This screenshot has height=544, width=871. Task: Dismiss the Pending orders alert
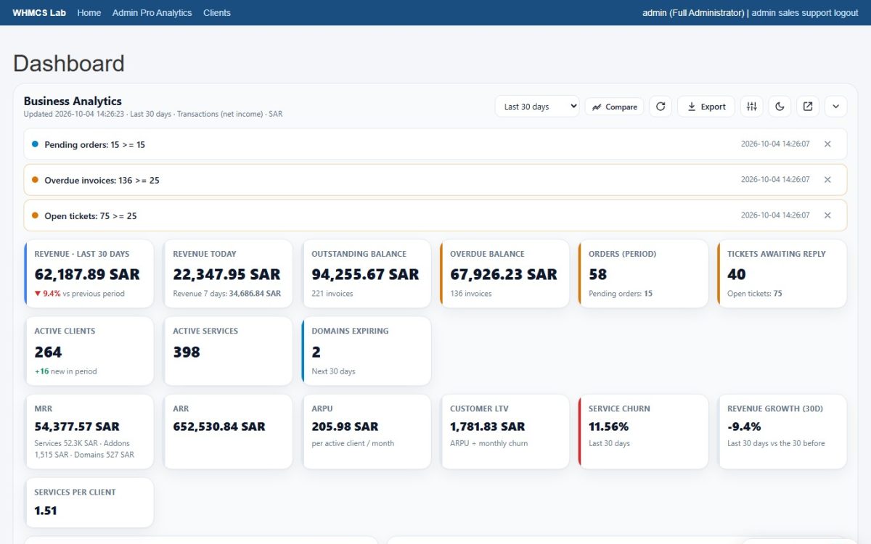827,144
